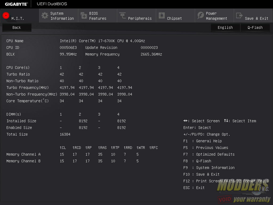The image size is (273, 205).
Task: Click the tRAS column header
Action: click(102, 148)
